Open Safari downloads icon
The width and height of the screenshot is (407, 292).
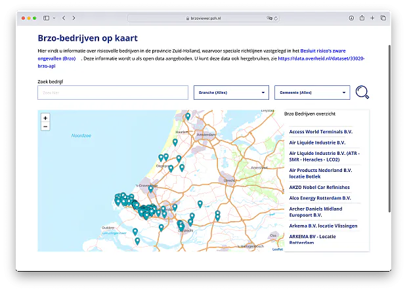351,18
